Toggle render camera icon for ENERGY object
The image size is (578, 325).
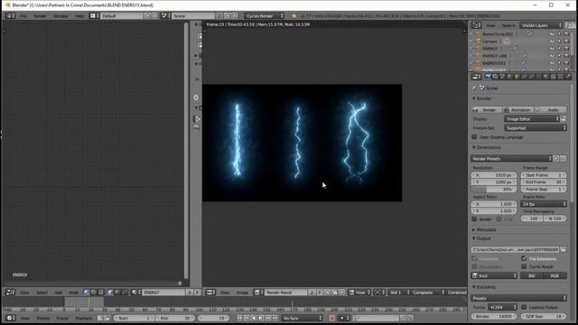566,48
